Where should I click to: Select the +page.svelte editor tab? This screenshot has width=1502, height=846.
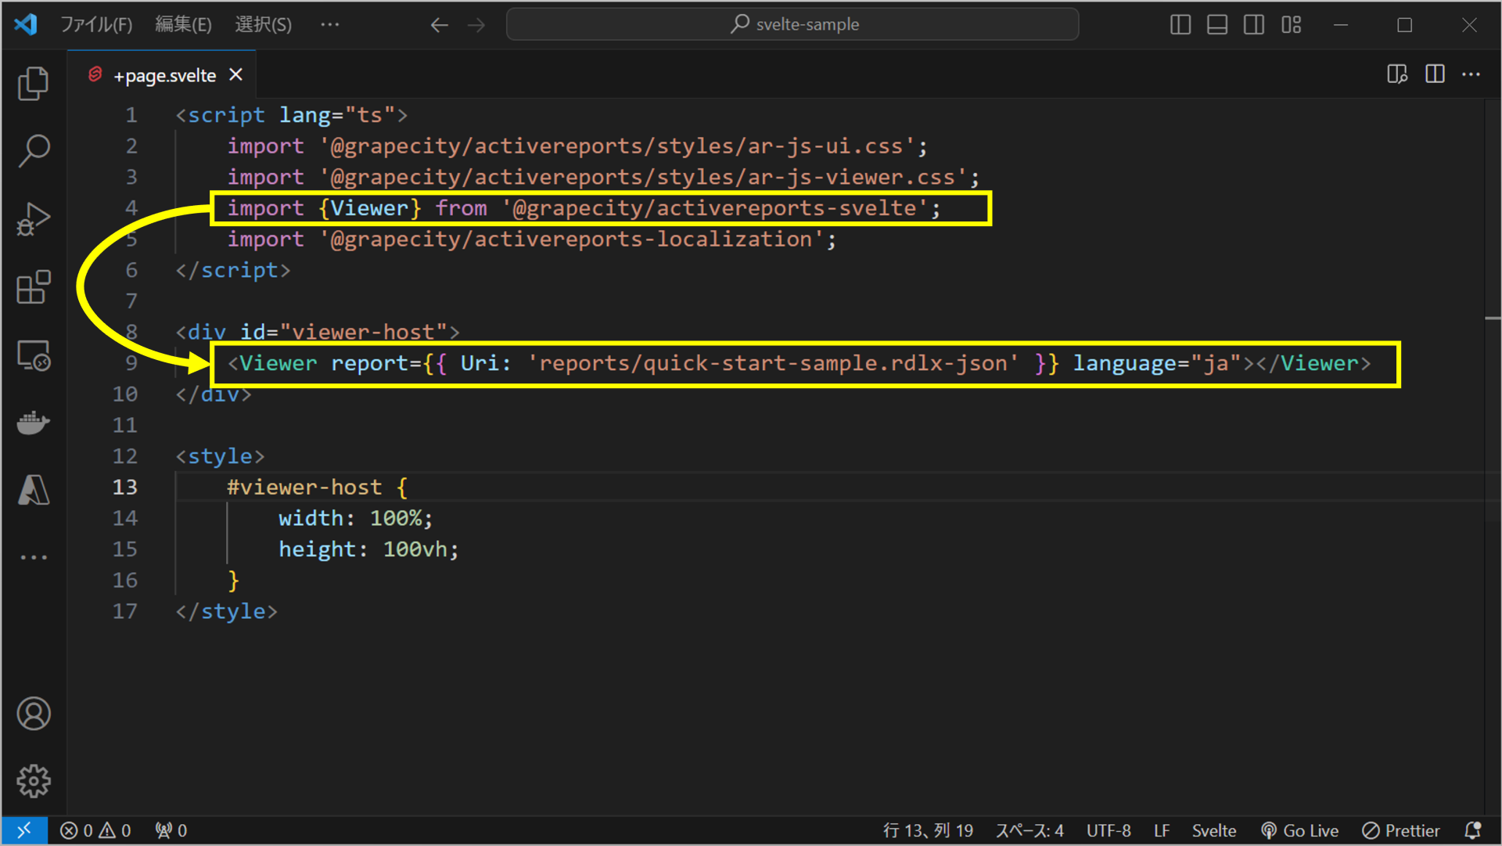(162, 75)
